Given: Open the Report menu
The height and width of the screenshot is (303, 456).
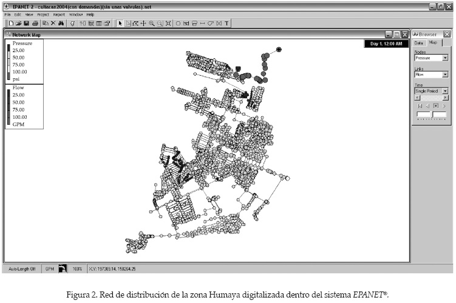Looking at the screenshot, I should (x=59, y=14).
